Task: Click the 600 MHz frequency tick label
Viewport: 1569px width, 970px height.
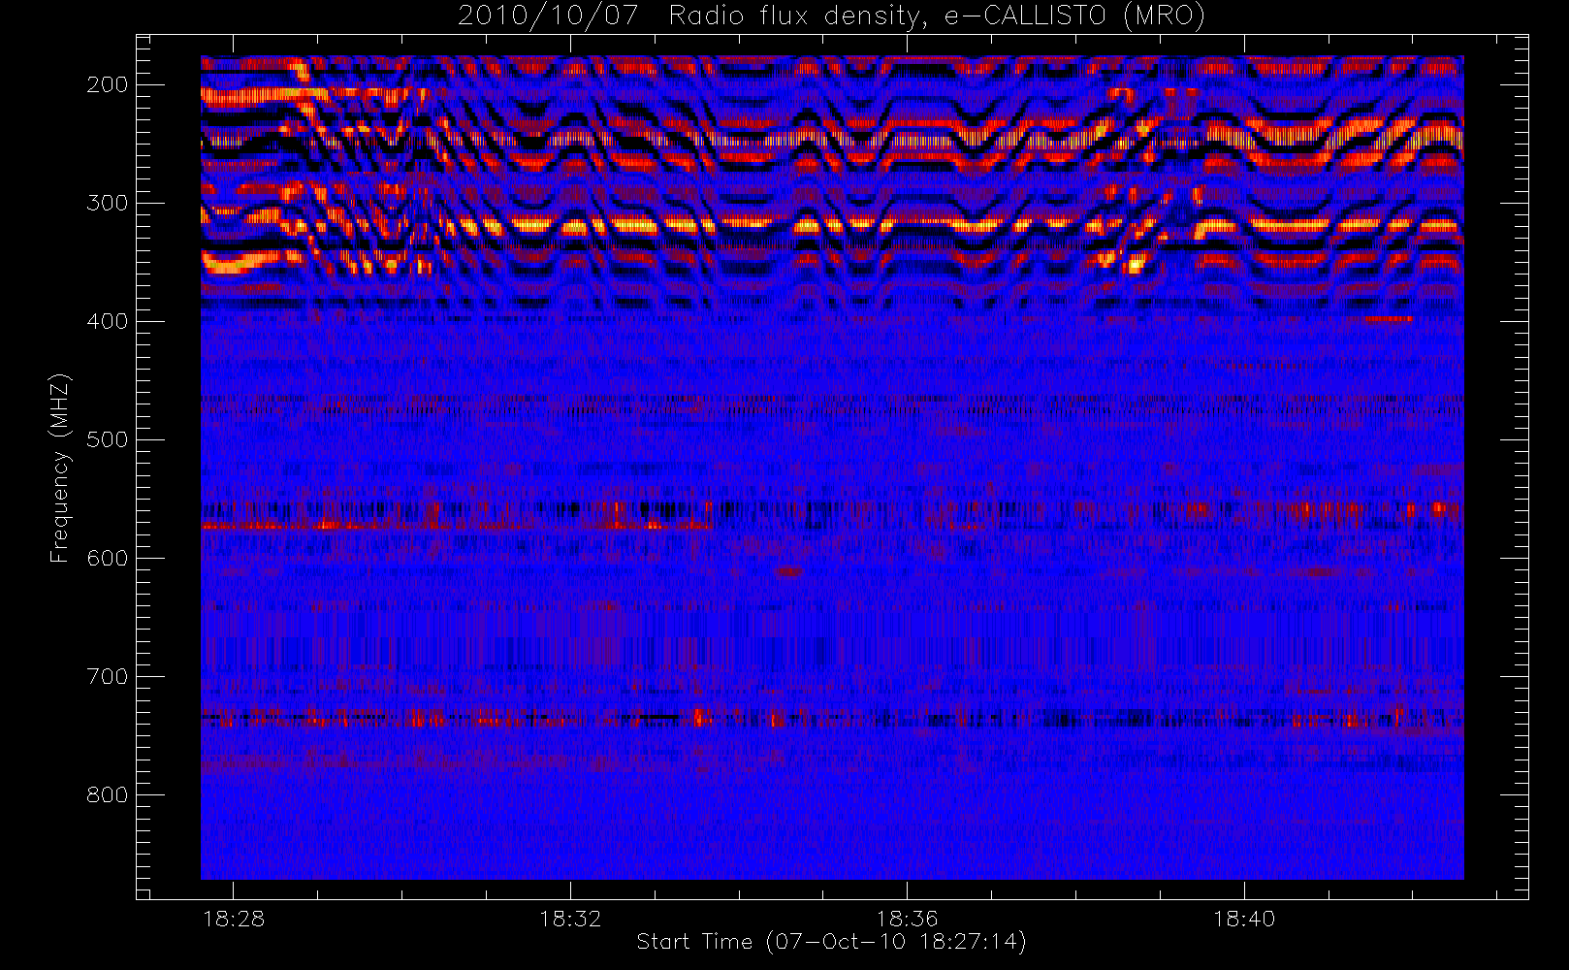Action: click(107, 558)
